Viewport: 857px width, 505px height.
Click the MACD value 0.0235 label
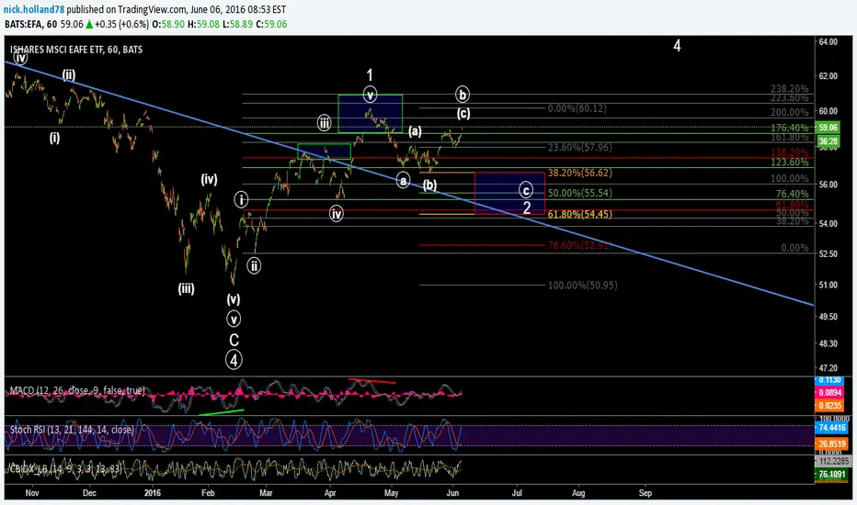(829, 406)
